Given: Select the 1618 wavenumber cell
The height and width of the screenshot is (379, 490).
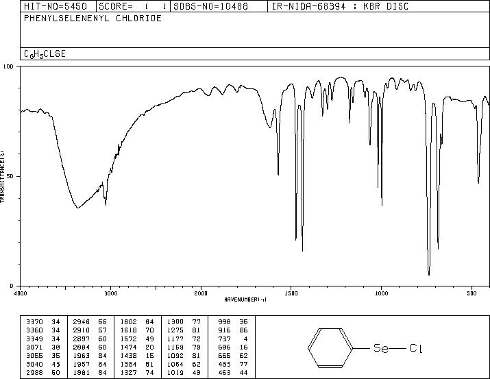Looking at the screenshot, I should click(128, 330).
